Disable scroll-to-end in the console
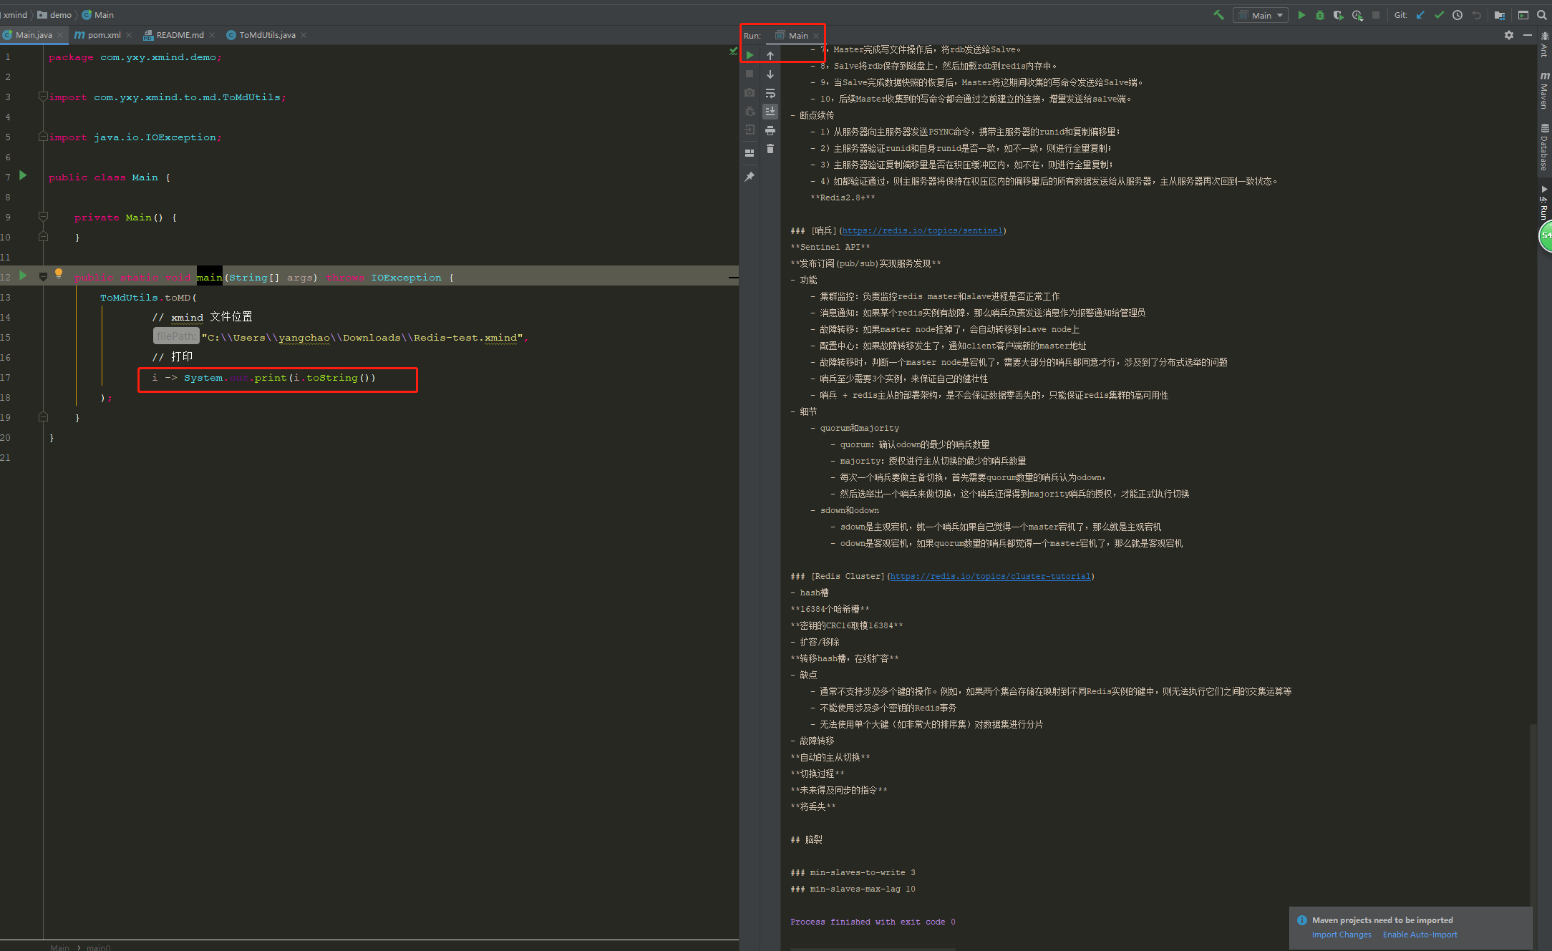This screenshot has width=1552, height=951. pos(770,111)
